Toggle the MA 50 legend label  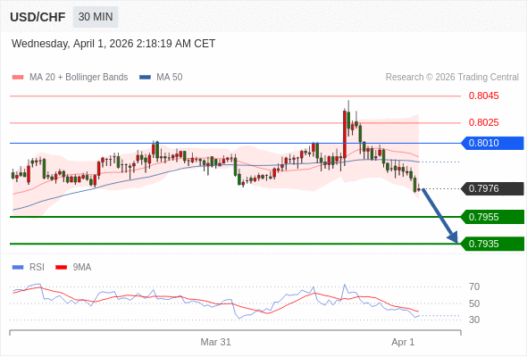click(170, 78)
